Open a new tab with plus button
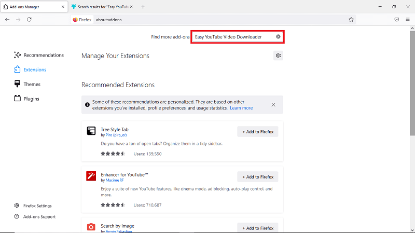The height and width of the screenshot is (233, 415). 143,7
